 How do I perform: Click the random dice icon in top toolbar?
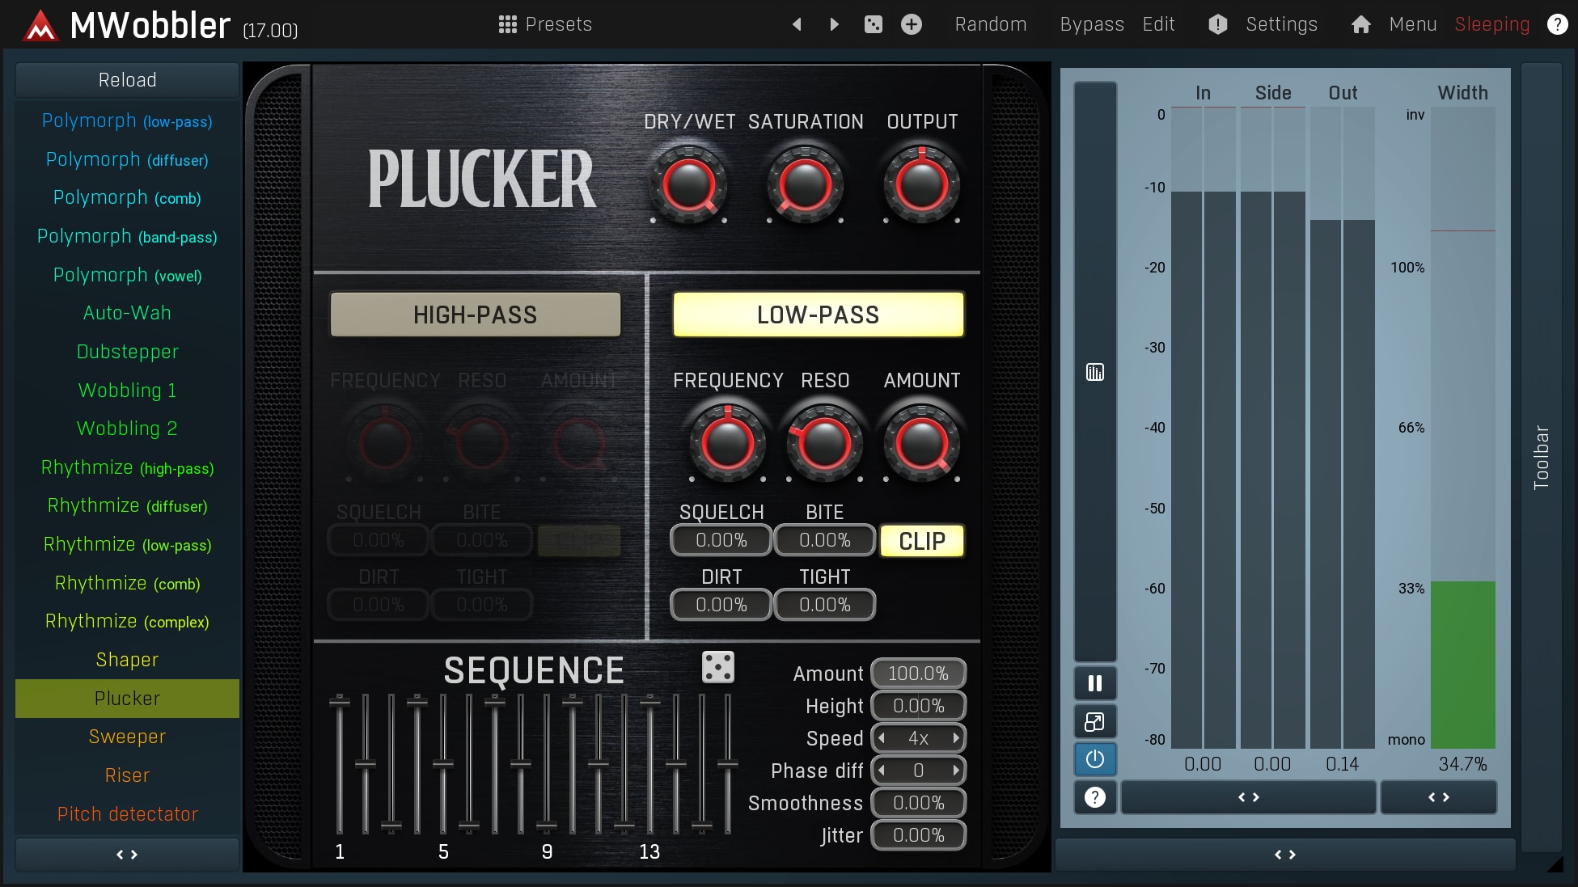click(873, 24)
